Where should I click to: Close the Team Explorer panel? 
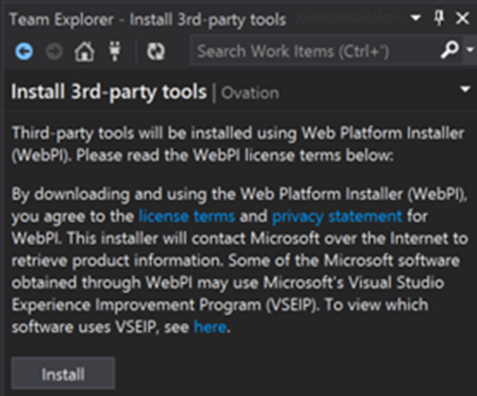[462, 18]
